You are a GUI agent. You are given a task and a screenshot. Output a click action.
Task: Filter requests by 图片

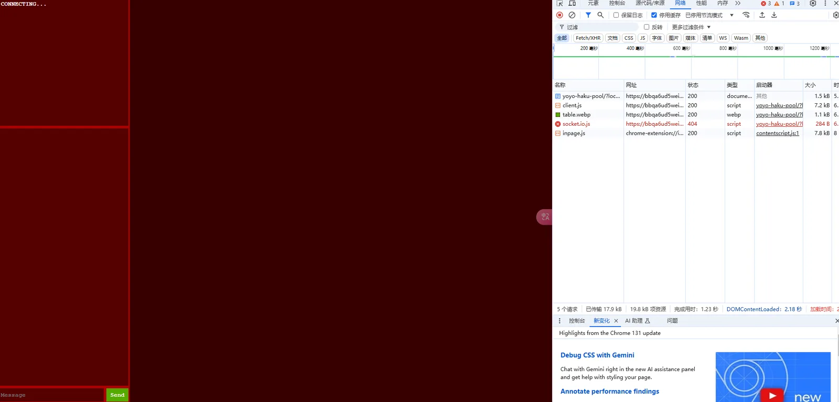(674, 38)
